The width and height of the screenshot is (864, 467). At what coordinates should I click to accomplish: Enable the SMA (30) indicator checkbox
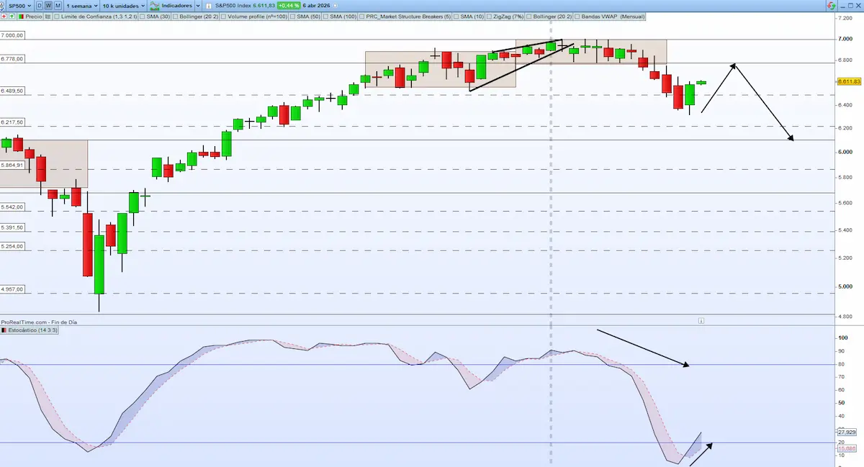142,16
